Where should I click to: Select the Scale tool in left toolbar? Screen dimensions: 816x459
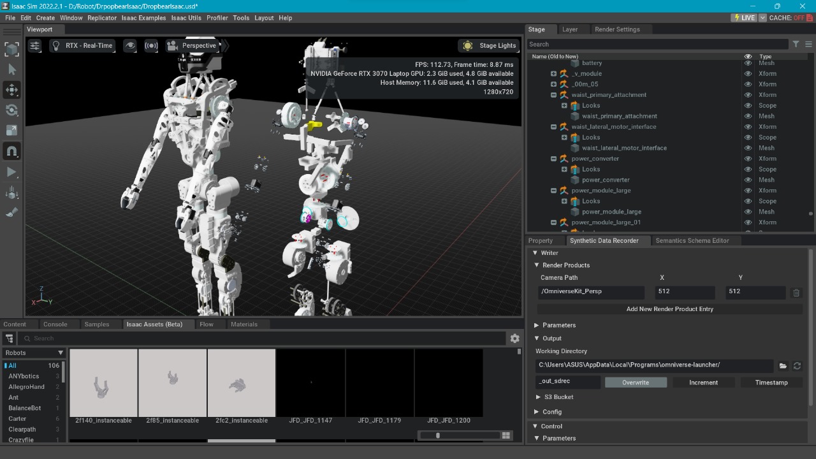coord(12,131)
